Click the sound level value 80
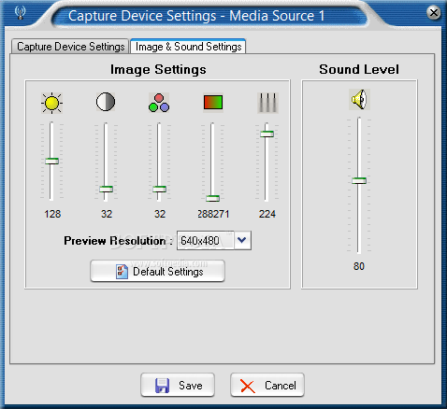 [x=359, y=266]
